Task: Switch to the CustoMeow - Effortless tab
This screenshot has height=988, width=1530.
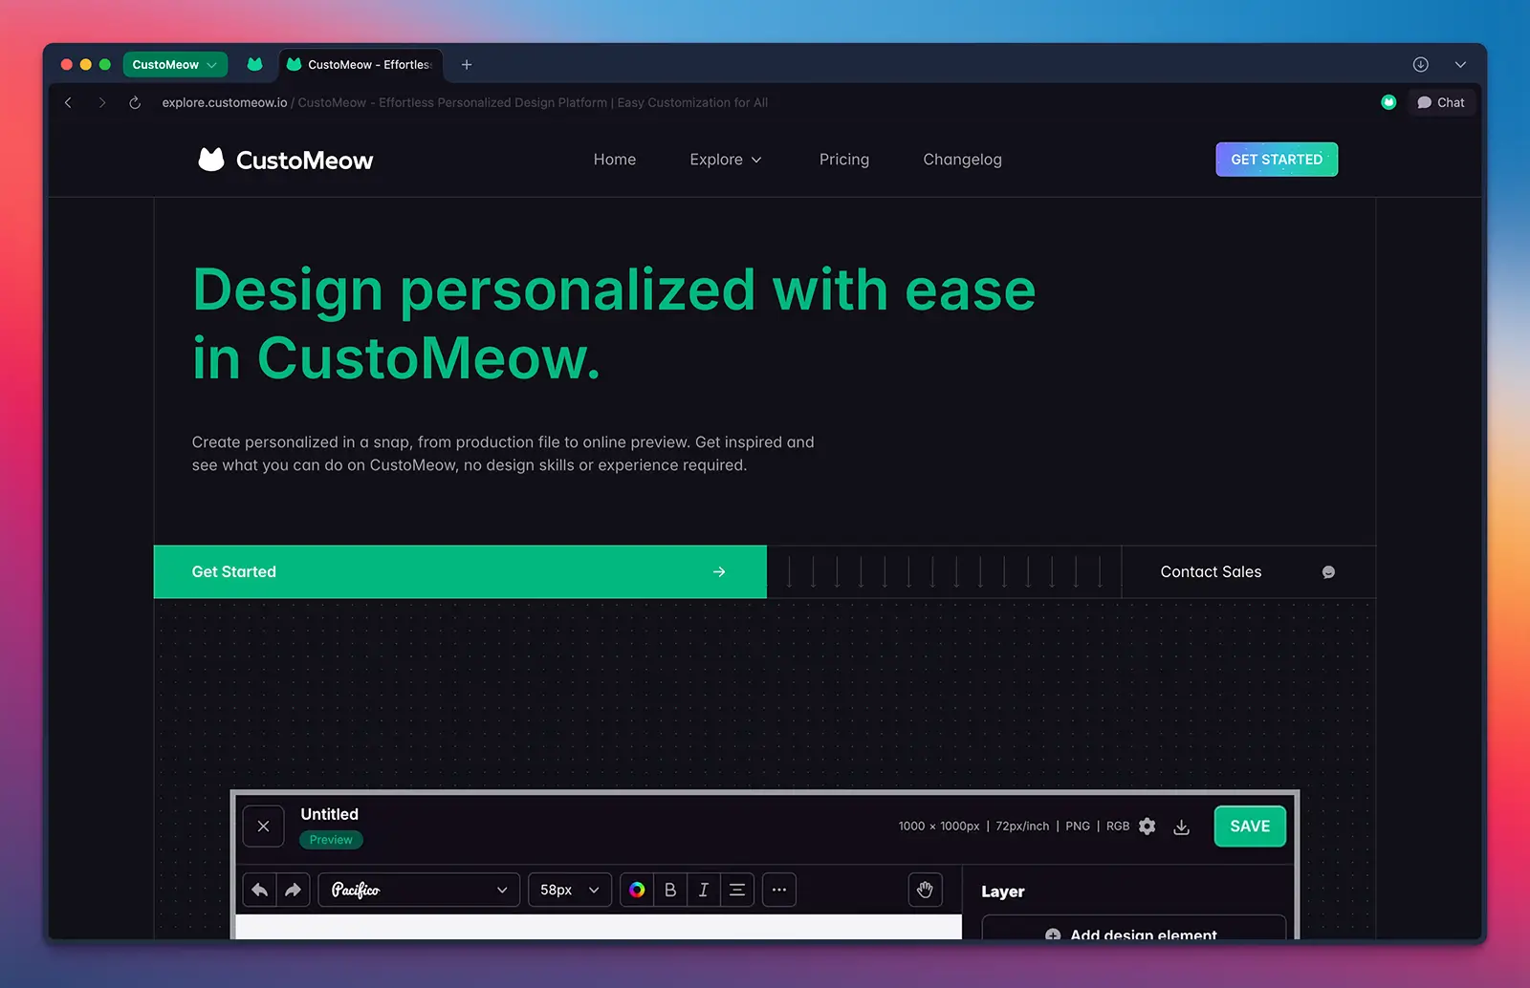Action: click(361, 64)
